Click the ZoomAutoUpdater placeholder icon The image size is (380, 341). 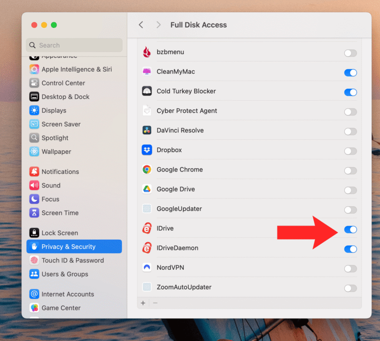(147, 287)
